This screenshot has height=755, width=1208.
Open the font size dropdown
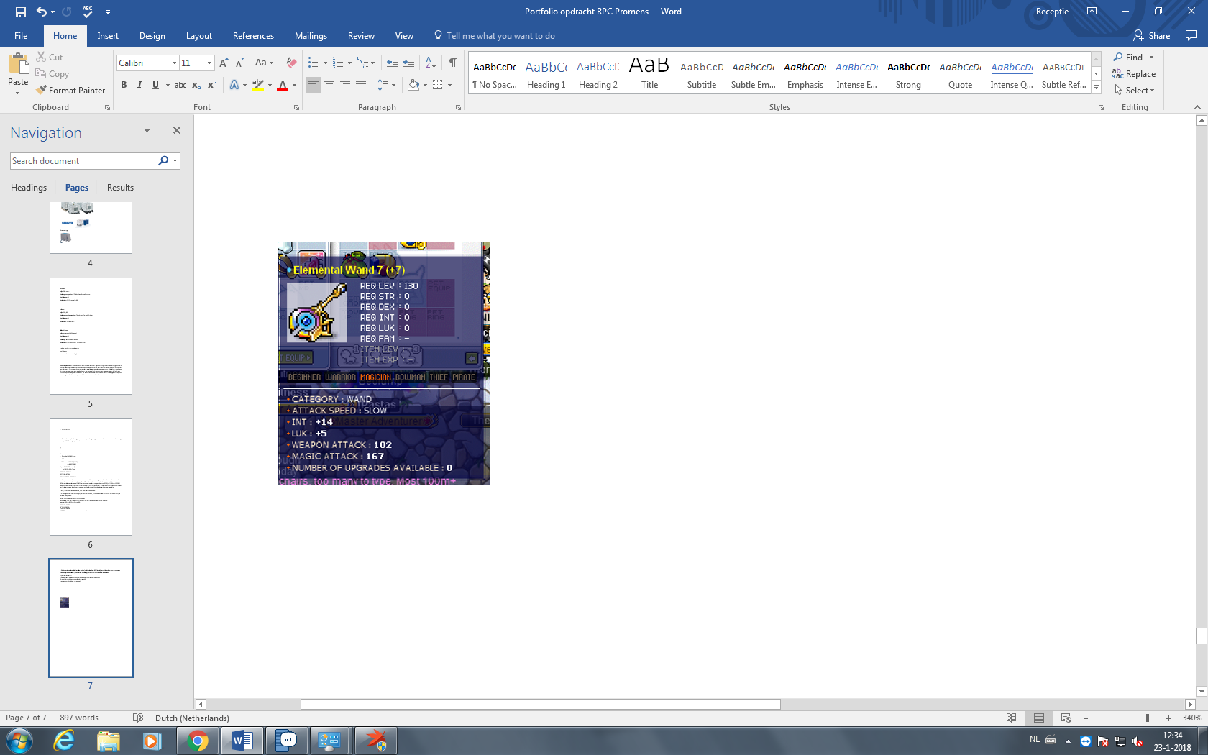(x=210, y=63)
